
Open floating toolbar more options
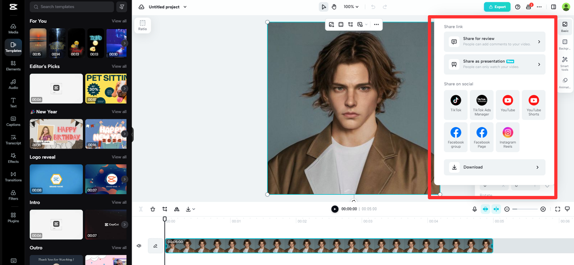(x=376, y=25)
